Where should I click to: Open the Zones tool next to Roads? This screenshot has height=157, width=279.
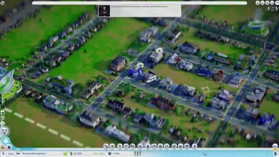tap(113, 146)
